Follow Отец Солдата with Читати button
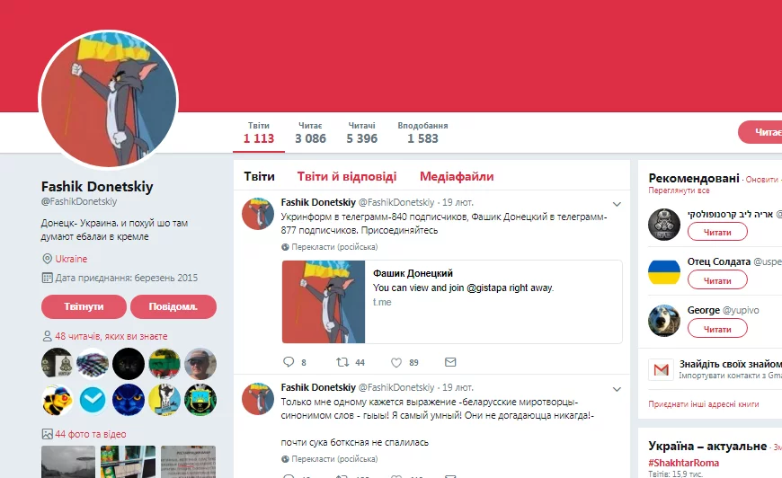 click(717, 280)
